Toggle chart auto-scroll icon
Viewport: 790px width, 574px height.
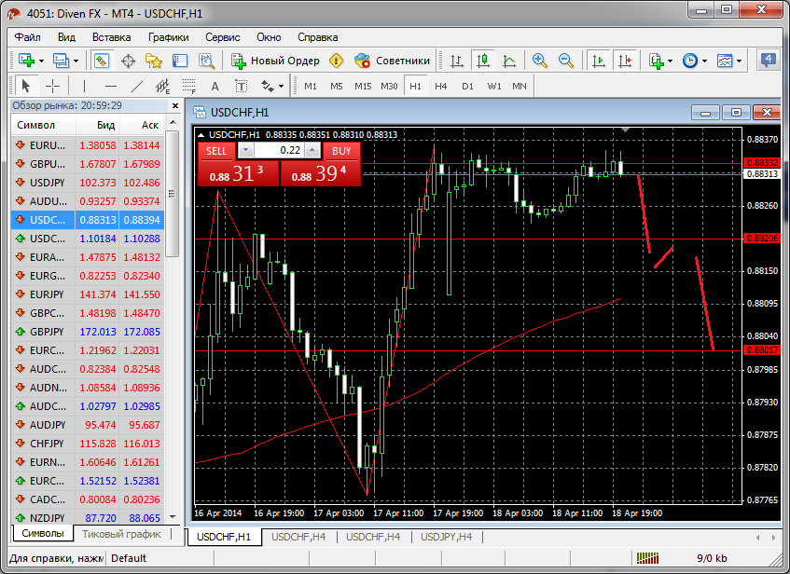point(599,61)
